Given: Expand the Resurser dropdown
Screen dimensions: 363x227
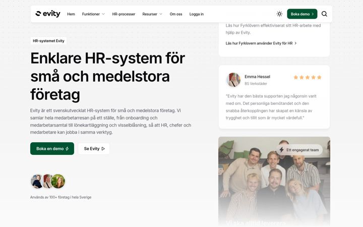Looking at the screenshot, I should [x=152, y=14].
